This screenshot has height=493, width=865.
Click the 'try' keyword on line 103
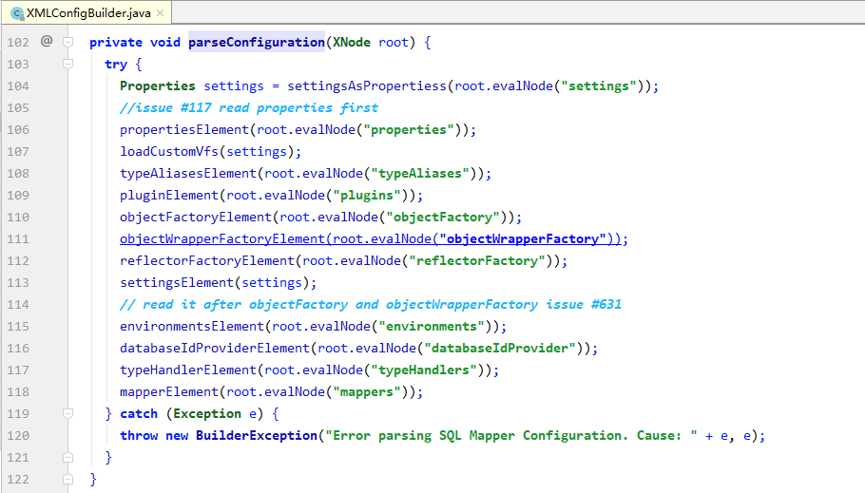coord(116,65)
